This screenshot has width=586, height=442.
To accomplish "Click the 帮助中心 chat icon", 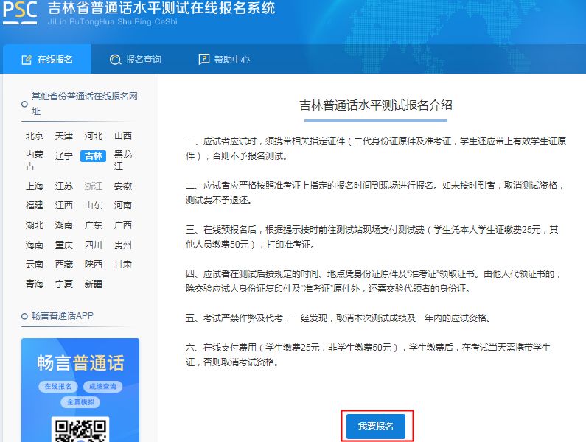I will click(204, 60).
